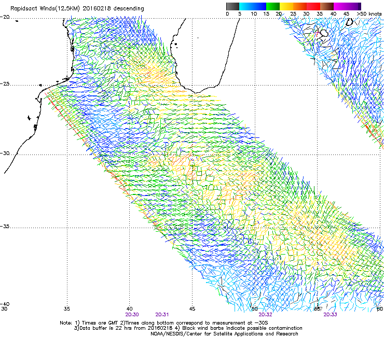
Task: Click the '5' label under the color bar
Action: point(240,14)
